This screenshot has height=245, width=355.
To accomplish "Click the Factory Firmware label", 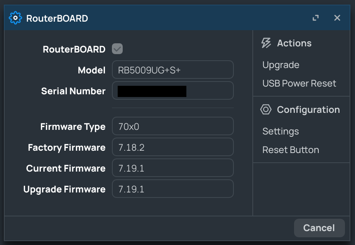I will [x=67, y=148].
